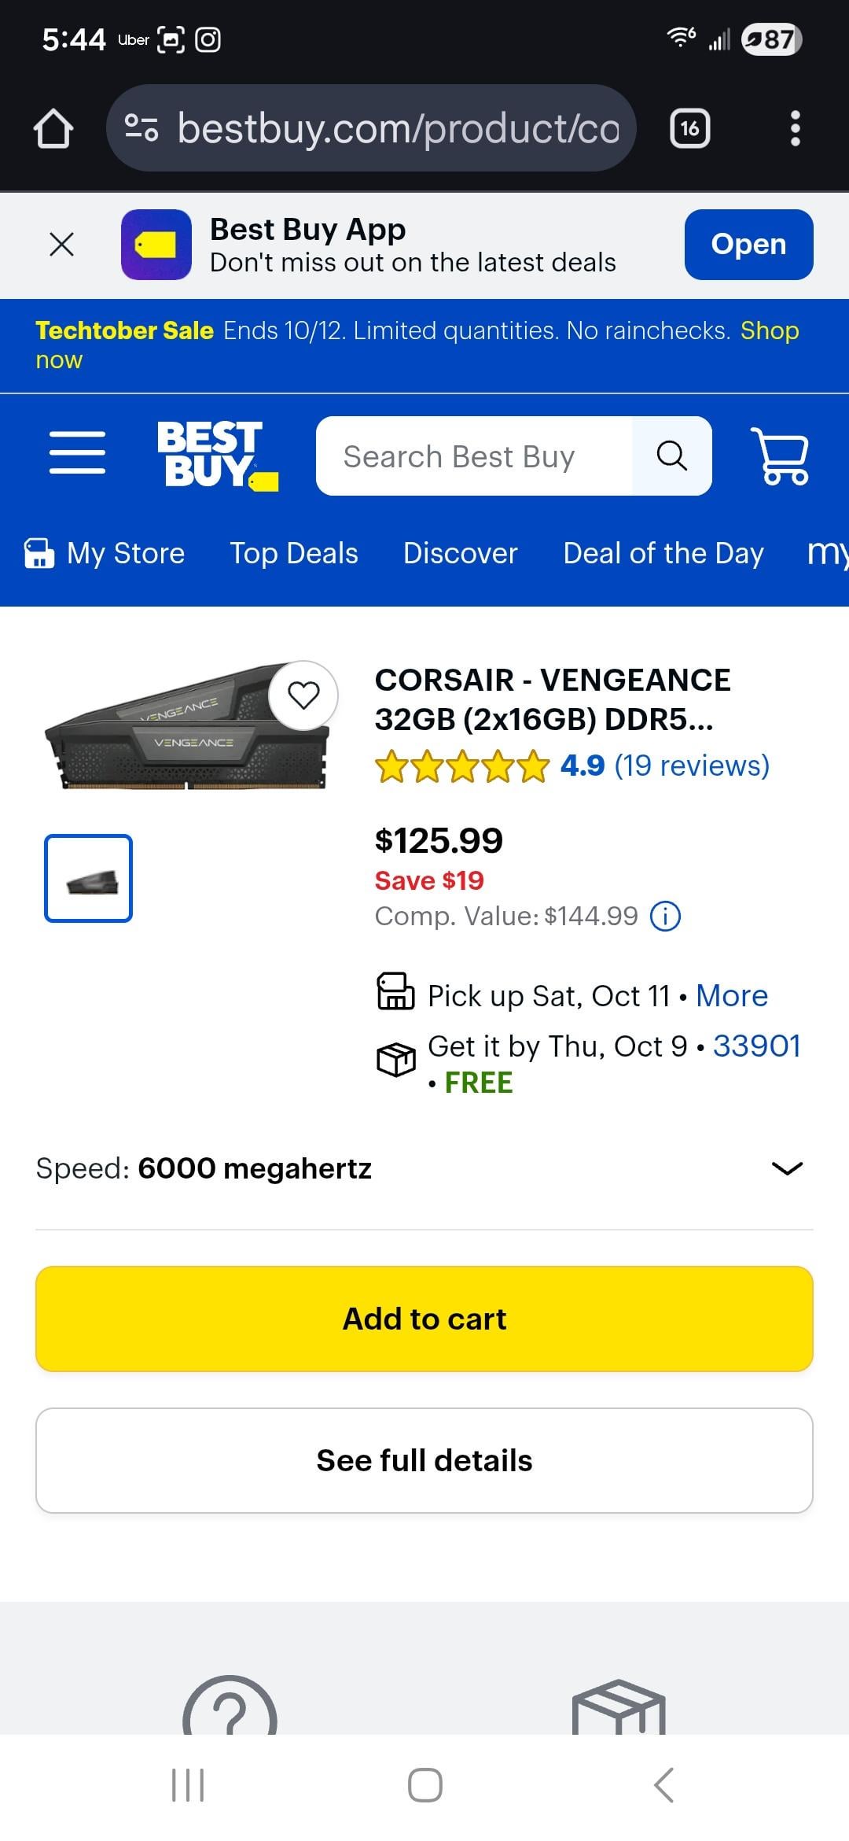Image resolution: width=849 pixels, height=1841 pixels.
Task: Open the Top Deals tab
Action: [x=294, y=553]
